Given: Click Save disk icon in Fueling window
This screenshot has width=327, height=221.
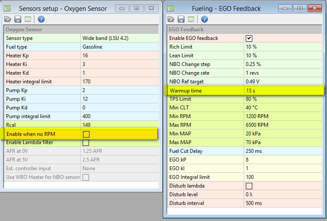Looking at the screenshot, I should point(181,19).
